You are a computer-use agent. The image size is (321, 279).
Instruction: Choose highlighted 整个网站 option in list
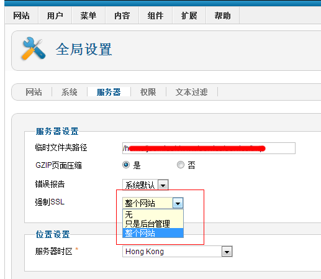[x=153, y=233]
